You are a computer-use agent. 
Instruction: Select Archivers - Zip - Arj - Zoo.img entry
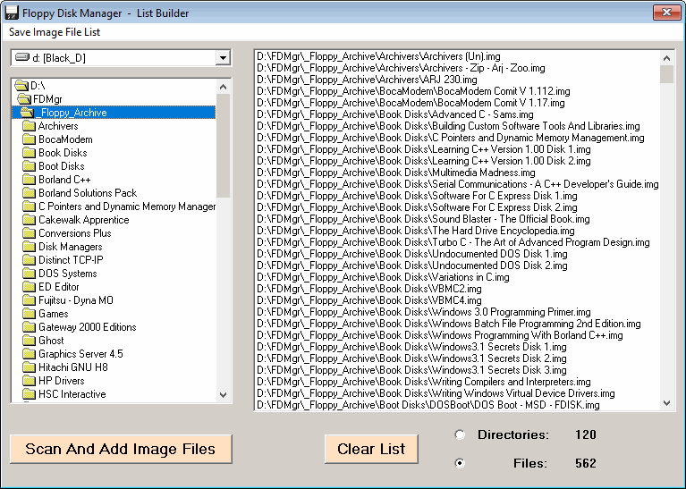coord(401,68)
